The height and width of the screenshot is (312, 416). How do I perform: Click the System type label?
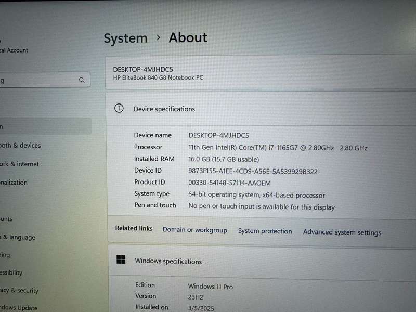(152, 194)
